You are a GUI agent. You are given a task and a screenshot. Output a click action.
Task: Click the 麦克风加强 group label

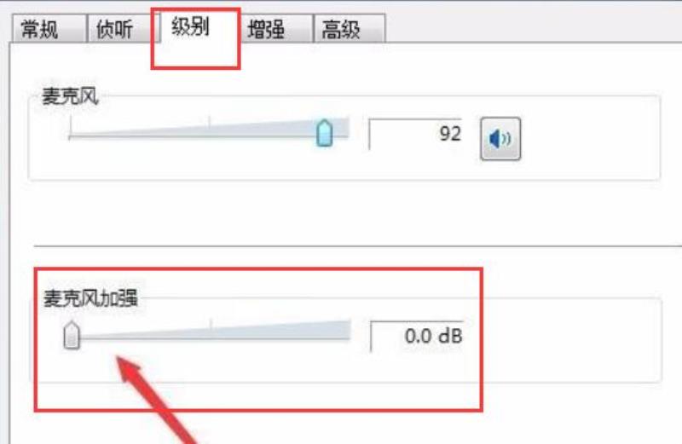[90, 299]
